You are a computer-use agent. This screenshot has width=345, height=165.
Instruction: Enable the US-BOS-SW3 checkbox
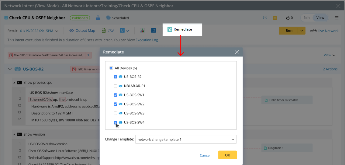tap(116, 113)
